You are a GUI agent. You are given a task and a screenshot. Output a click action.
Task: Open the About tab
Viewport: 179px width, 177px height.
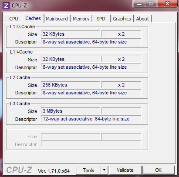(x=142, y=19)
